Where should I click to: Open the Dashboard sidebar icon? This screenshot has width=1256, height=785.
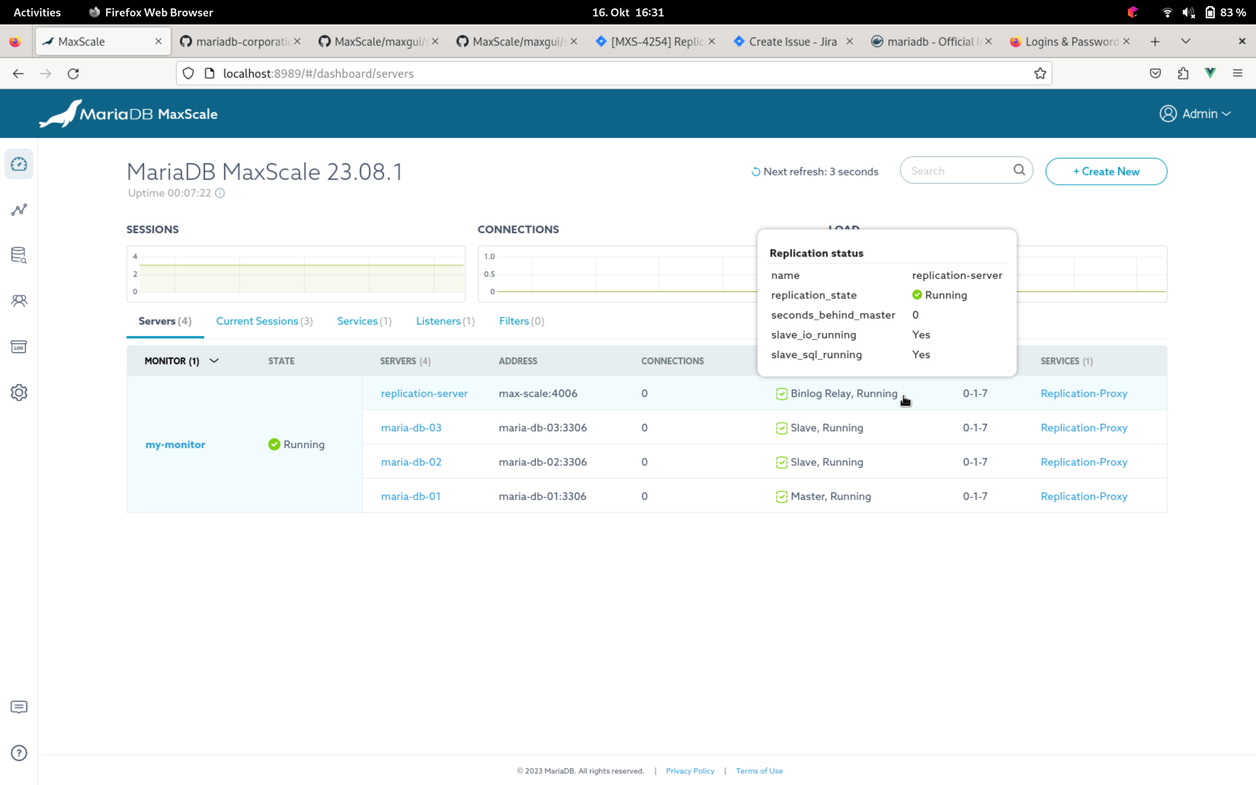pos(19,164)
